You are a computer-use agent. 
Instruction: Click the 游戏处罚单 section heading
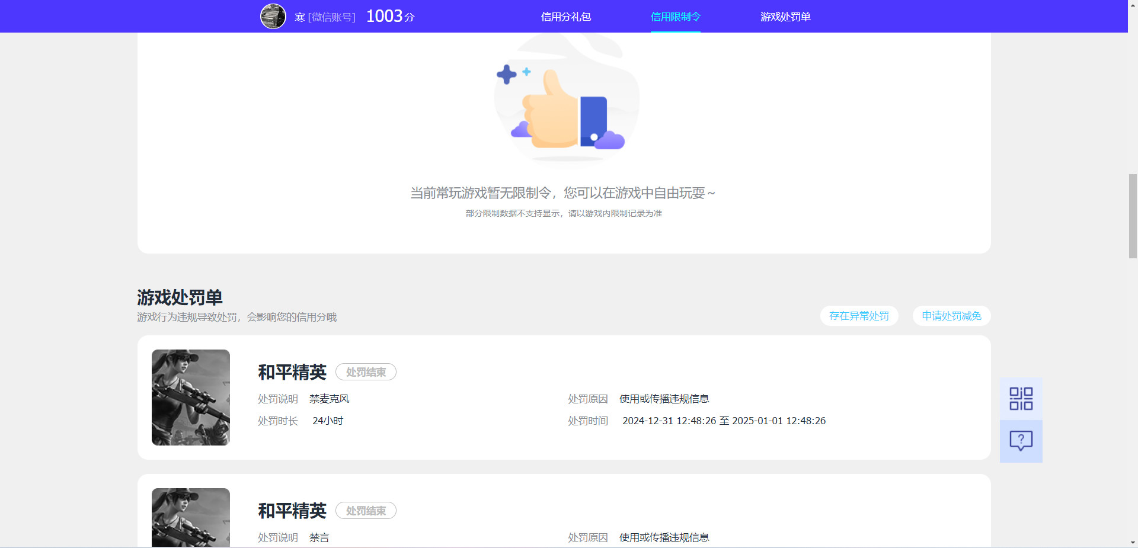[x=180, y=297]
